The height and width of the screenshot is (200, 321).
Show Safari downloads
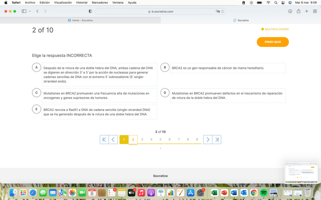coord(290,11)
